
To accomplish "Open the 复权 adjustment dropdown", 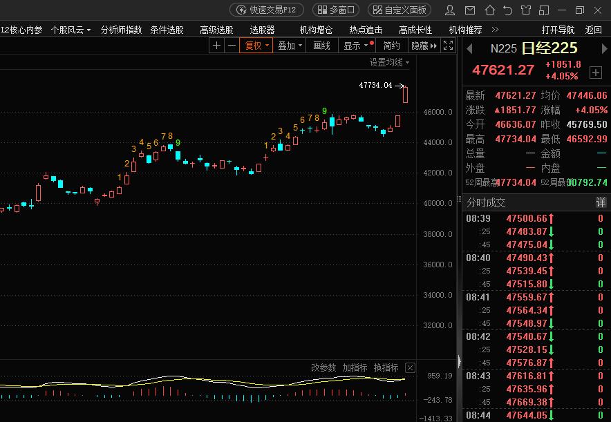I will click(256, 46).
